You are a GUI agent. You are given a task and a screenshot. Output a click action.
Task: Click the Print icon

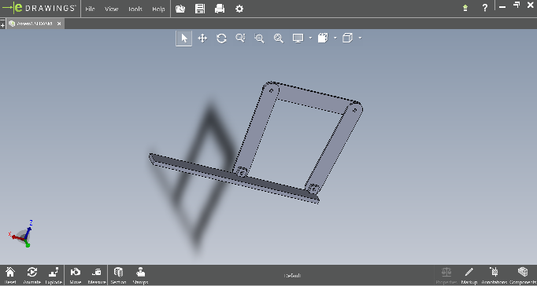point(220,9)
